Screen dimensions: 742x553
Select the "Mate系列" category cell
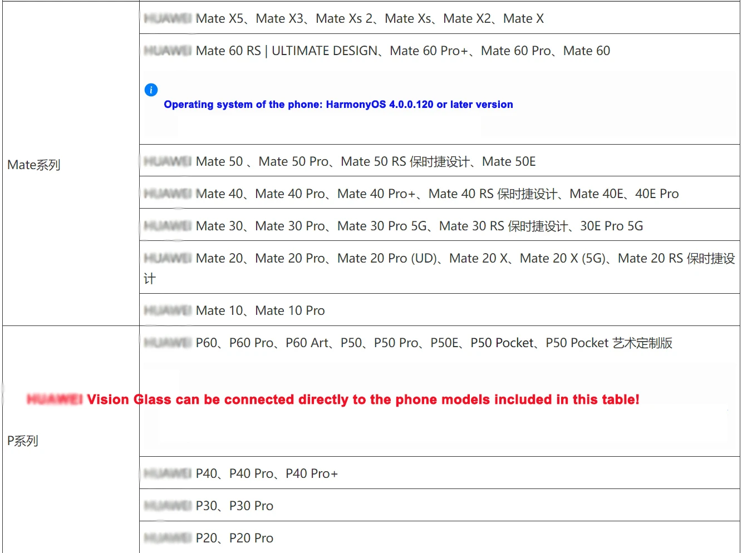(x=71, y=165)
